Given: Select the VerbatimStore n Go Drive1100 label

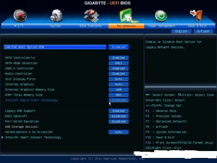Looking at the screenshot, I should [x=29, y=132].
